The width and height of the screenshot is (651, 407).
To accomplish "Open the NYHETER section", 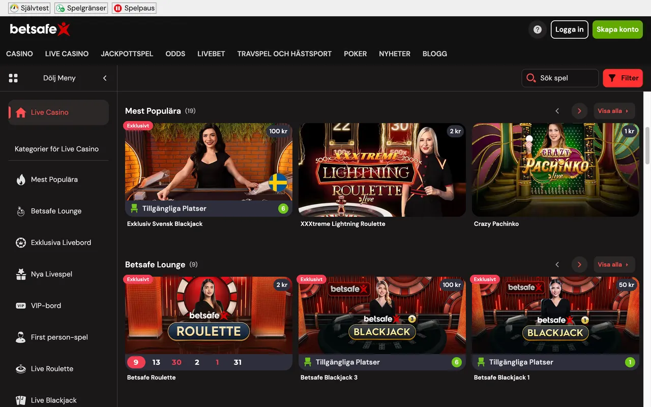I will pyautogui.click(x=395, y=53).
